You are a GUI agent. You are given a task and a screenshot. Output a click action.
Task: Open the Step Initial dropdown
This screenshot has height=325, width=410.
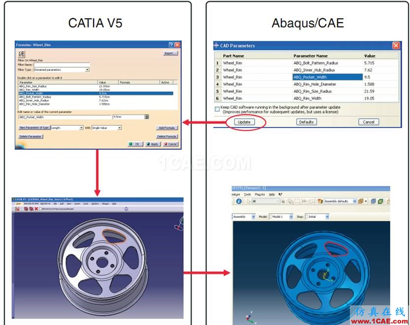click(327, 217)
